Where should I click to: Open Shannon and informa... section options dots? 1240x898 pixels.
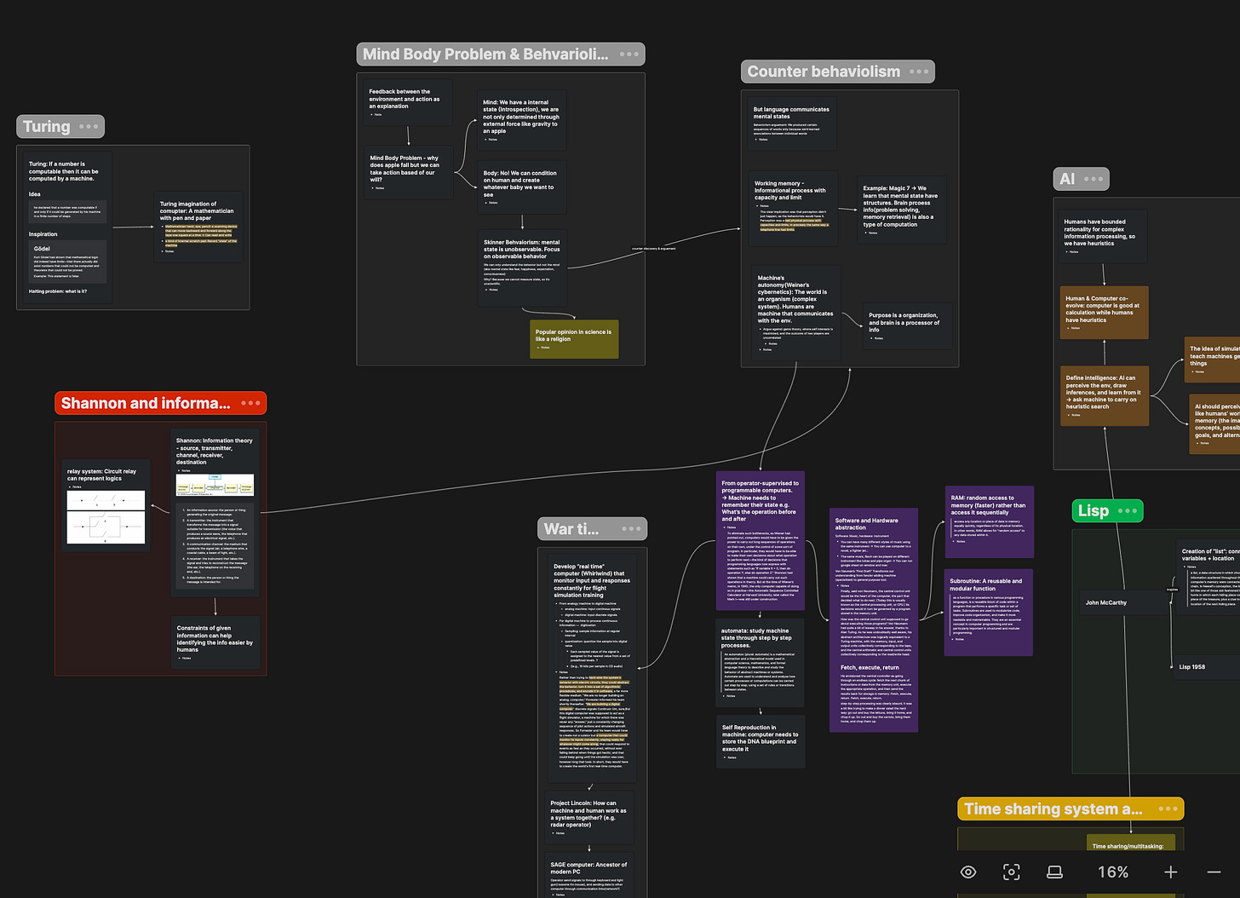[x=250, y=403]
